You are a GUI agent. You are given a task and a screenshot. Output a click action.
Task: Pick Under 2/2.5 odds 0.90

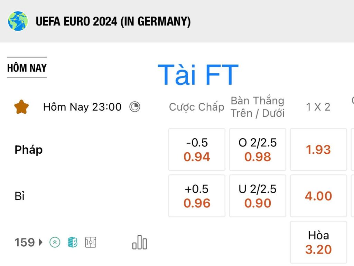(258, 196)
